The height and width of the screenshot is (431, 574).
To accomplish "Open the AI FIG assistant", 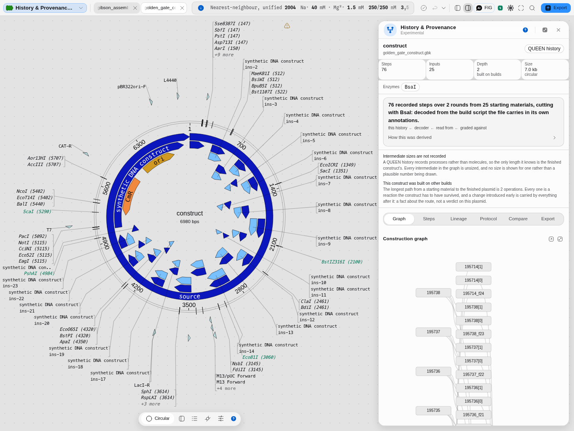I will click(x=484, y=8).
